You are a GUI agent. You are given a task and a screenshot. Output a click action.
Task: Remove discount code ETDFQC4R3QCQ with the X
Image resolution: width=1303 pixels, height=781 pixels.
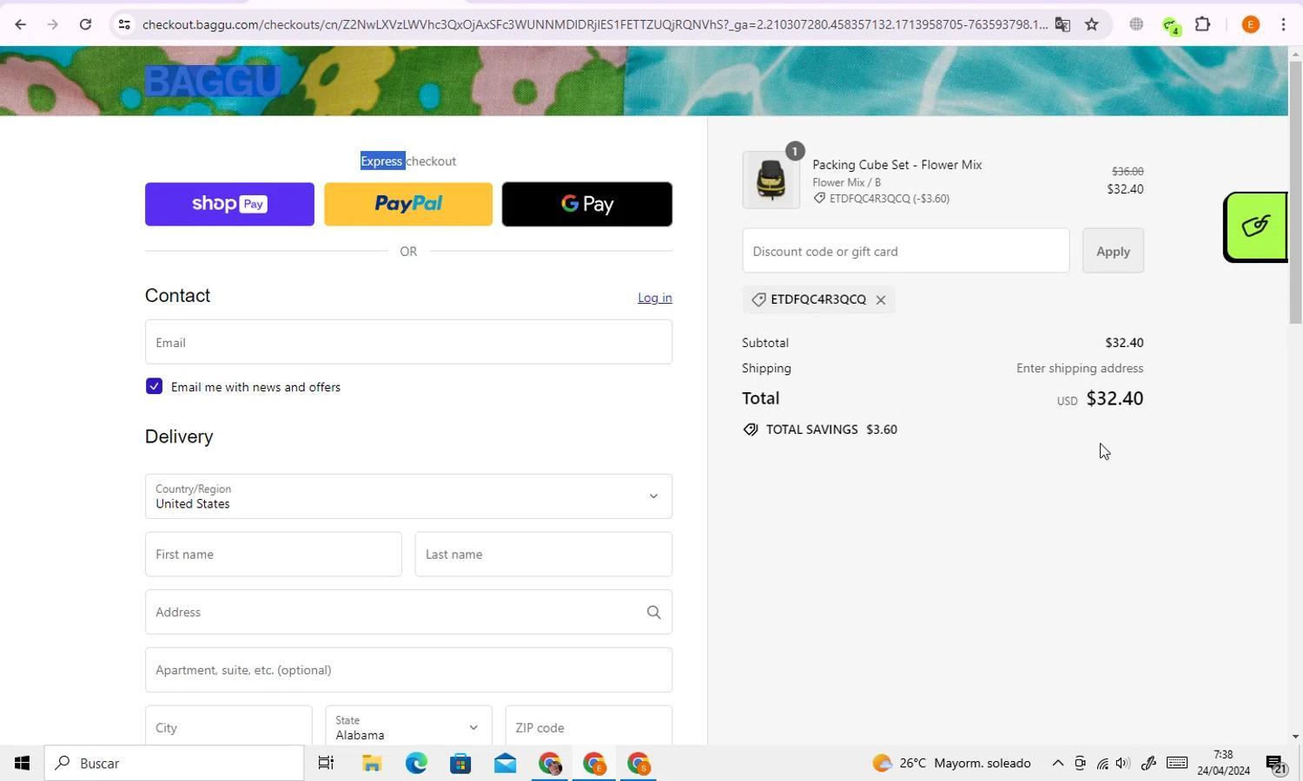(x=880, y=300)
